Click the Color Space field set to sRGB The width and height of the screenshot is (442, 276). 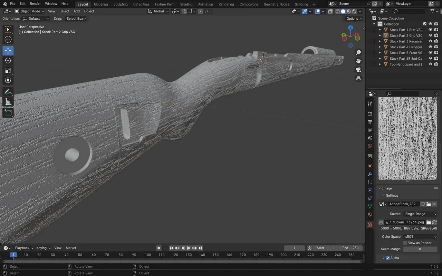click(420, 237)
